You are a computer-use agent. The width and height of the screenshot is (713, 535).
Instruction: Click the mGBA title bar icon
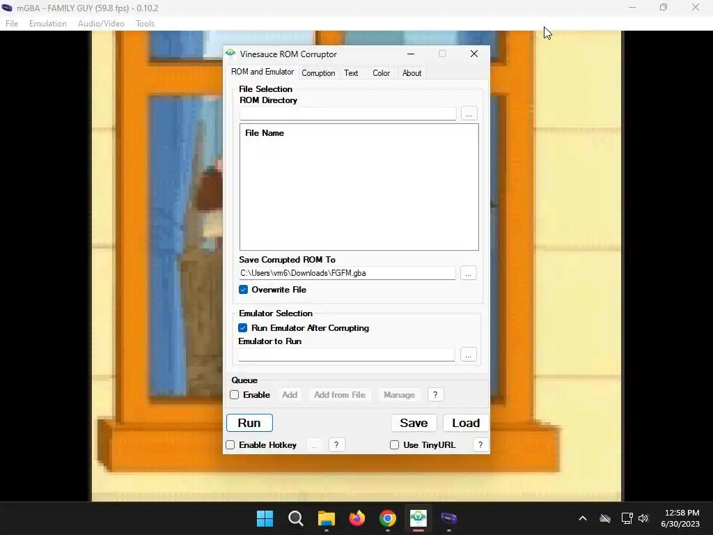click(x=7, y=8)
